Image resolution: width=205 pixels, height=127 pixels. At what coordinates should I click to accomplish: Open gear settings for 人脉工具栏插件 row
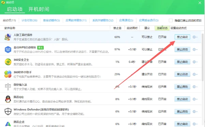195,37
